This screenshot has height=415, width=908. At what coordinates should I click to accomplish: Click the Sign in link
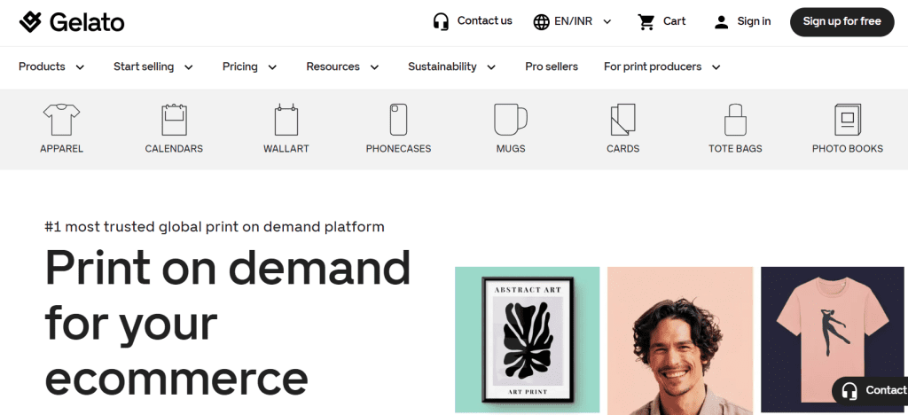(754, 21)
